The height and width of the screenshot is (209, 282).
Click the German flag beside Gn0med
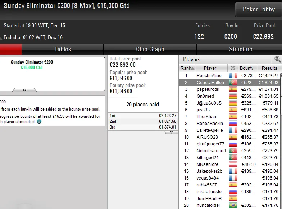pos(233,96)
